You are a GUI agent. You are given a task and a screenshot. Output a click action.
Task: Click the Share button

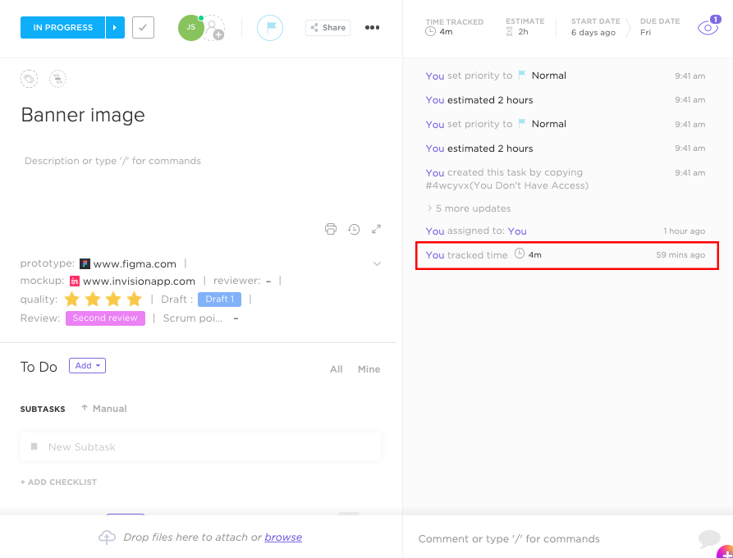[327, 27]
